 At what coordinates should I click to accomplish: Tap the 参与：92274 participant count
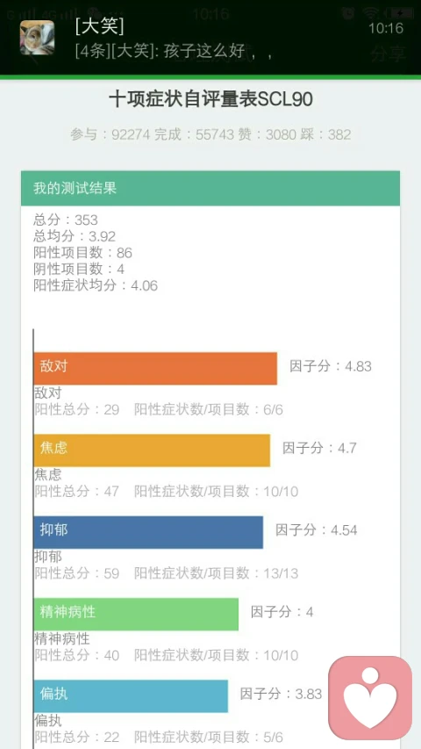coord(111,134)
